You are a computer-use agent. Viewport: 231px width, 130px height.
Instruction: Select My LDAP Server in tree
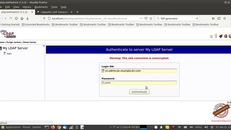point(15,48)
